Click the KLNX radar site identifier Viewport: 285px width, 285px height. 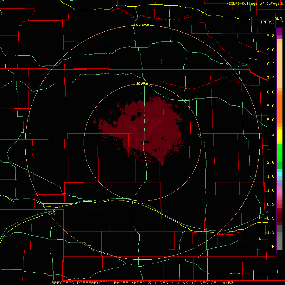183,283
